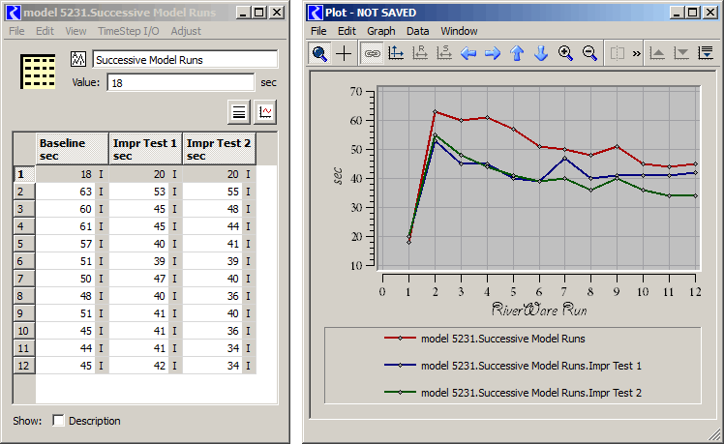Open the TimeStep I/O menu
The image size is (724, 444).
tap(129, 31)
